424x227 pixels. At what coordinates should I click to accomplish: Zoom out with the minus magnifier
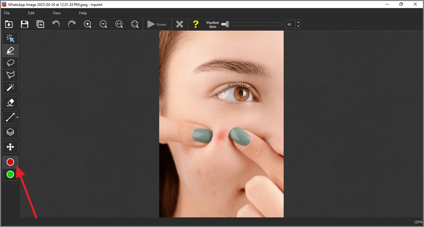pyautogui.click(x=103, y=24)
